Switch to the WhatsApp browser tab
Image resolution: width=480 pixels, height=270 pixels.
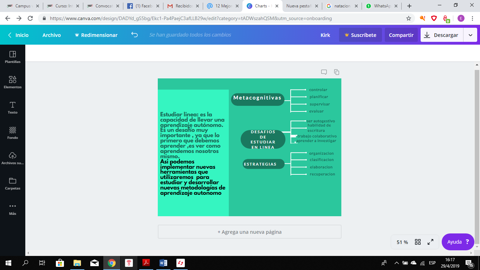pyautogui.click(x=383, y=6)
